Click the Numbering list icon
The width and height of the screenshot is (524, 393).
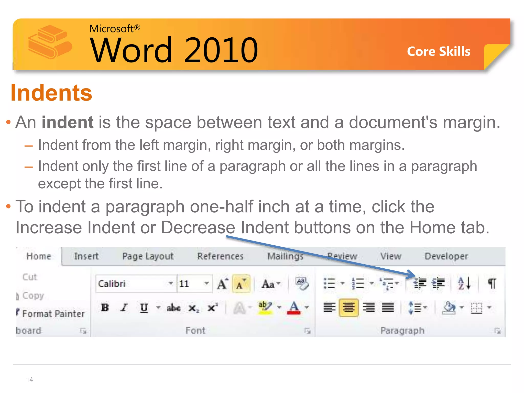point(358,283)
